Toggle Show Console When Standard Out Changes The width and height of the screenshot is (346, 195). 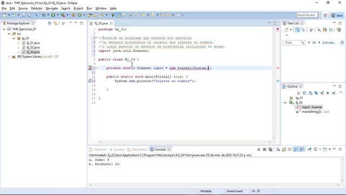pyautogui.click(x=296, y=149)
